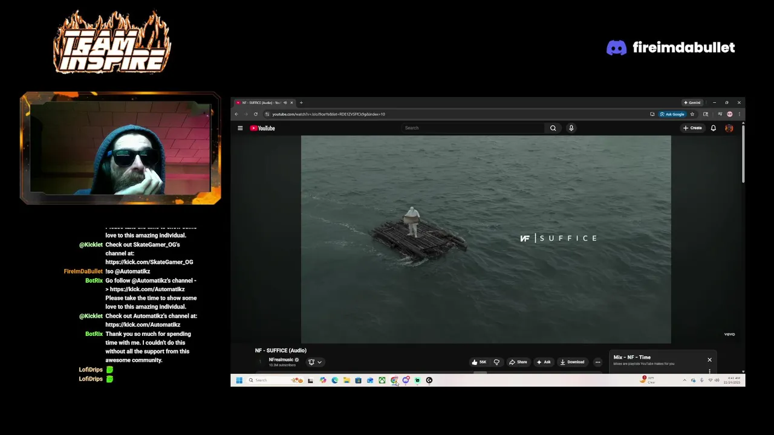Screen dimensions: 774x435
Task: Dislike the video with thumbs-down
Action: tap(496, 362)
